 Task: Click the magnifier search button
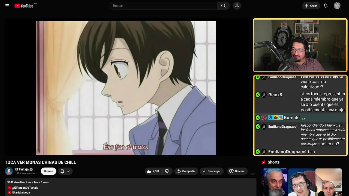point(223,6)
